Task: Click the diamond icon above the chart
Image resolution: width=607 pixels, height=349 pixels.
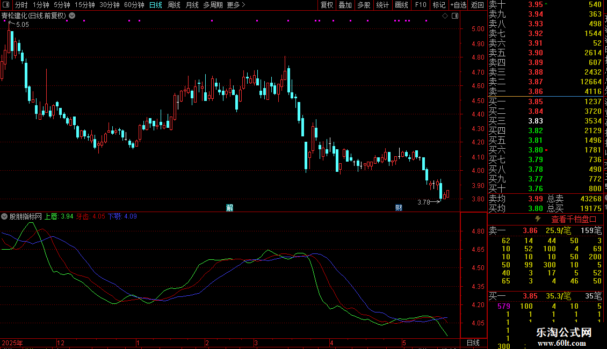Action: click(445, 16)
